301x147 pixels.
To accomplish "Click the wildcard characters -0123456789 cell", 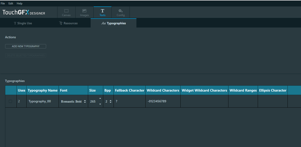I will 163,101.
